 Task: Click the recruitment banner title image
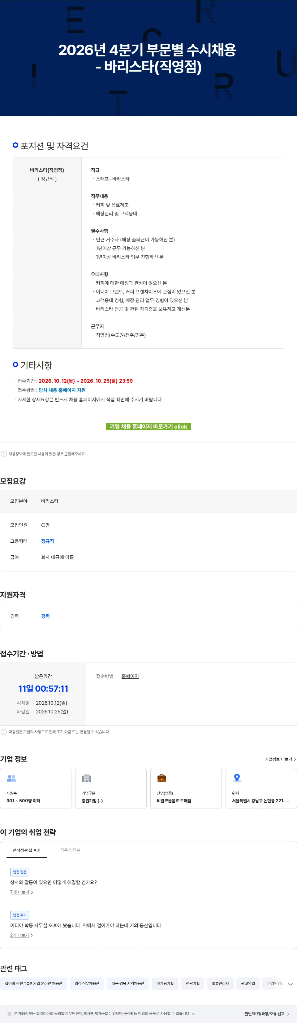coord(148,58)
